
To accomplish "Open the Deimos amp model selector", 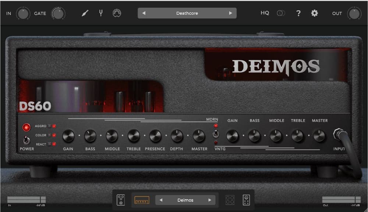I will click(x=185, y=200).
